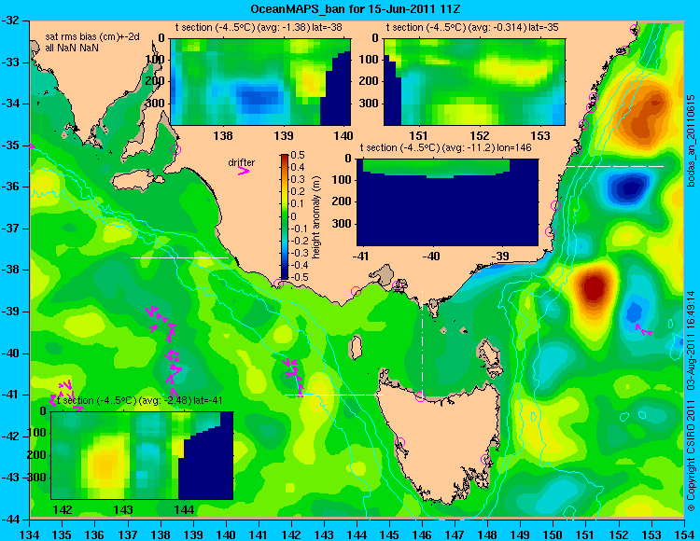Click the magenta station circle near longitude 144 on Victoria's coast
The image size is (700, 541).
[356, 292]
